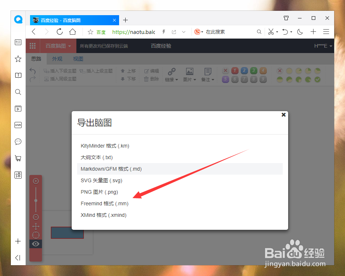Toggle night mode moon icon

point(300,32)
